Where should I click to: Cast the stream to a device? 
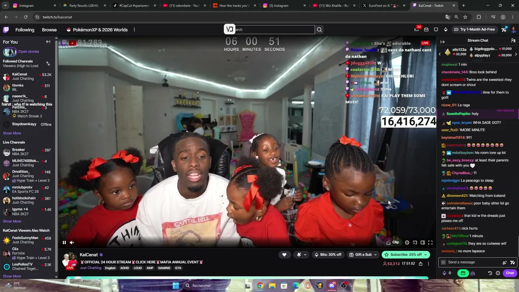point(415,243)
